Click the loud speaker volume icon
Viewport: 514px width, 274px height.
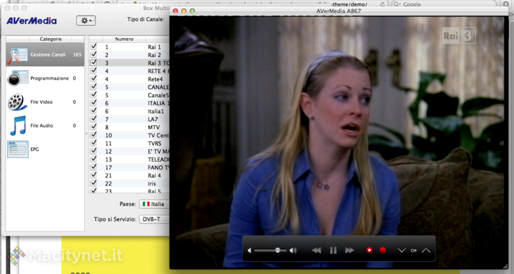pyautogui.click(x=294, y=250)
